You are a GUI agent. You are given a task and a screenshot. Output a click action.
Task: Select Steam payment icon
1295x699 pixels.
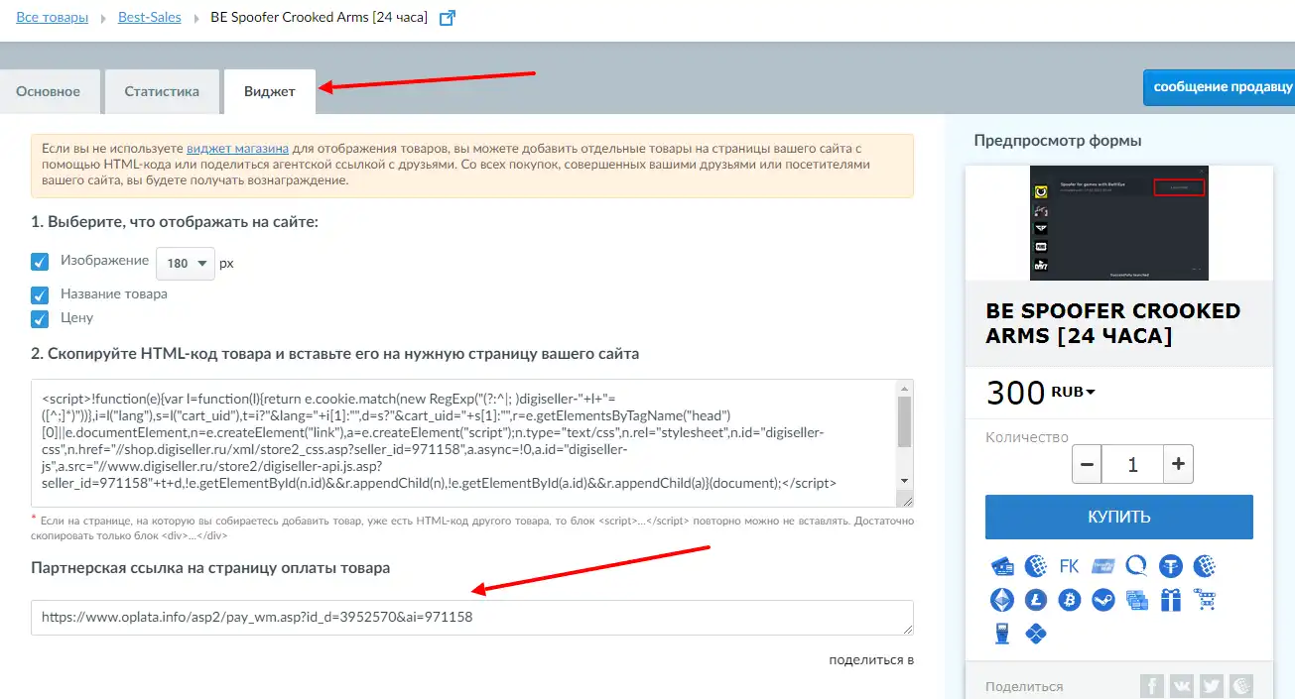coord(1103,600)
